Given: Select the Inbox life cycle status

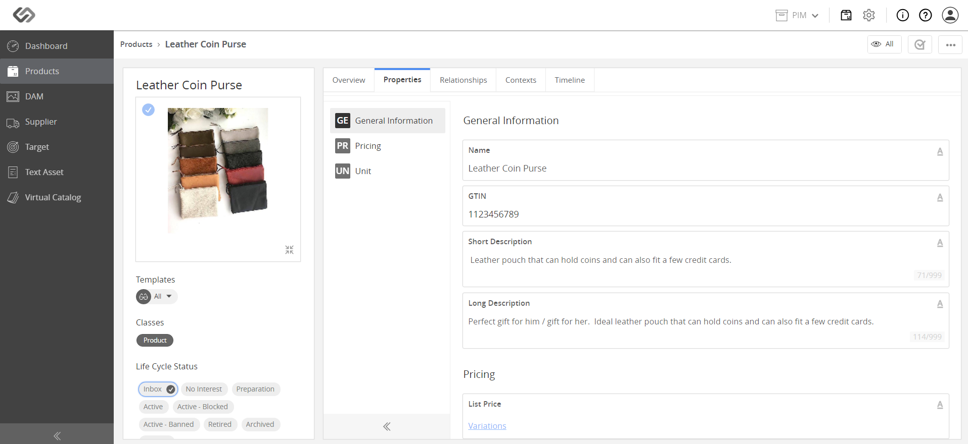Looking at the screenshot, I should point(158,389).
